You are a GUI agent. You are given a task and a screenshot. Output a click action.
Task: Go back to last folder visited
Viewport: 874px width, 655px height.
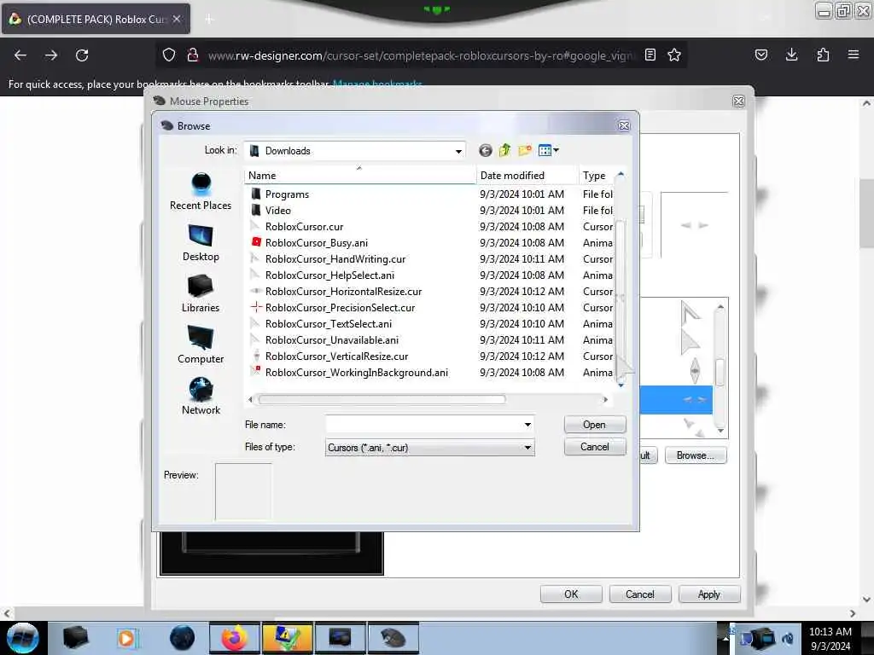(486, 150)
